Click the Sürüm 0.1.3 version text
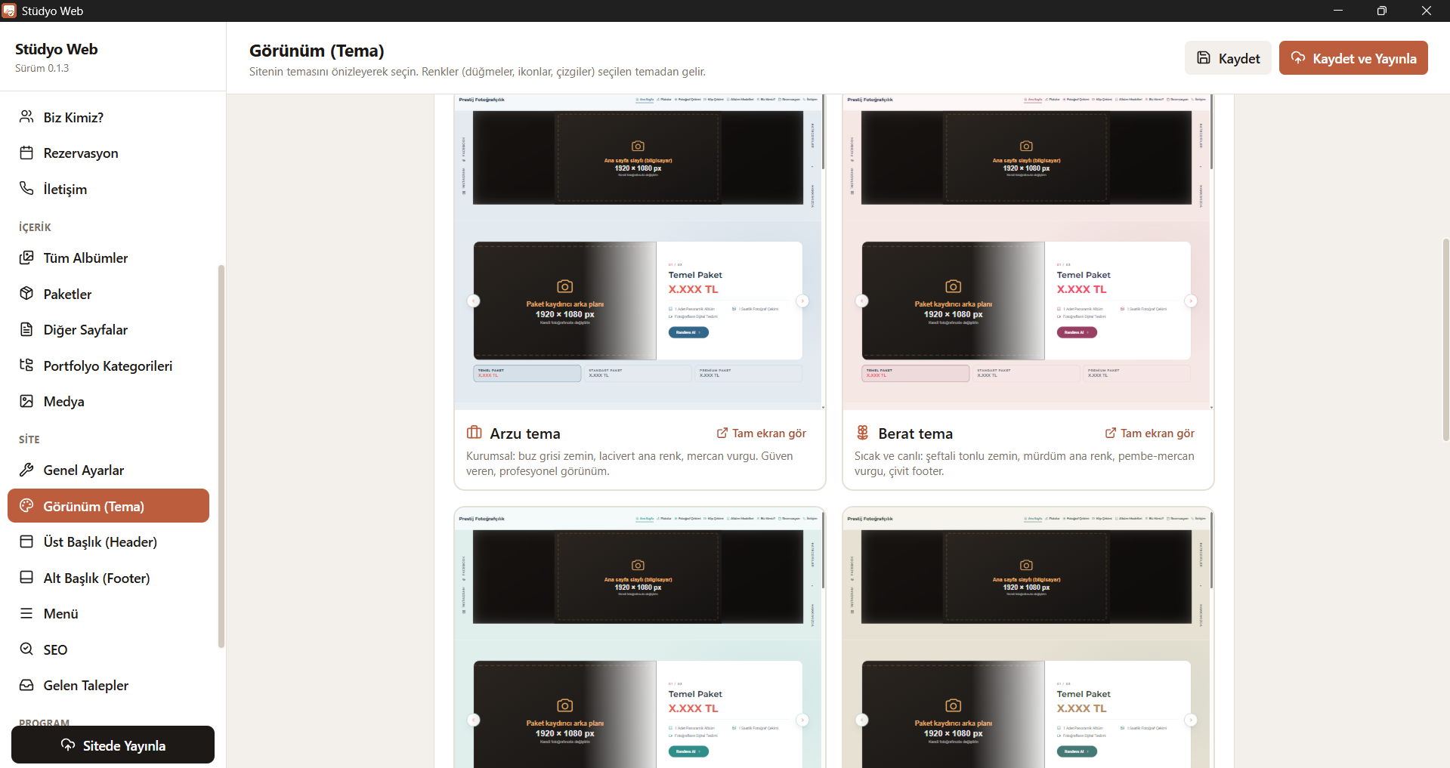Image resolution: width=1450 pixels, height=768 pixels. (42, 68)
